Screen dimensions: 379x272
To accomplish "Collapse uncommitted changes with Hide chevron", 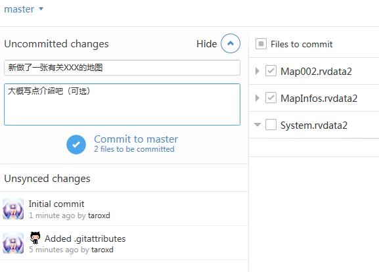I will [231, 43].
